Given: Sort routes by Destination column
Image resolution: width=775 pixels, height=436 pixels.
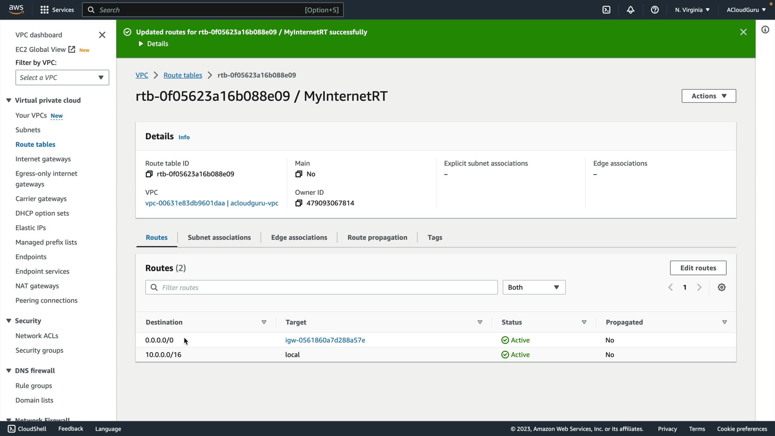Looking at the screenshot, I should click(264, 322).
